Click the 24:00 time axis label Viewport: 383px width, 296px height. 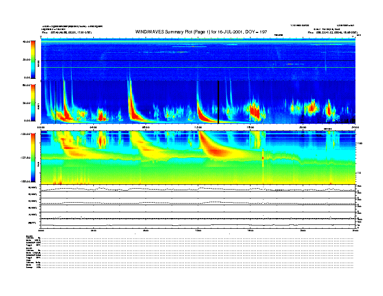(354, 127)
